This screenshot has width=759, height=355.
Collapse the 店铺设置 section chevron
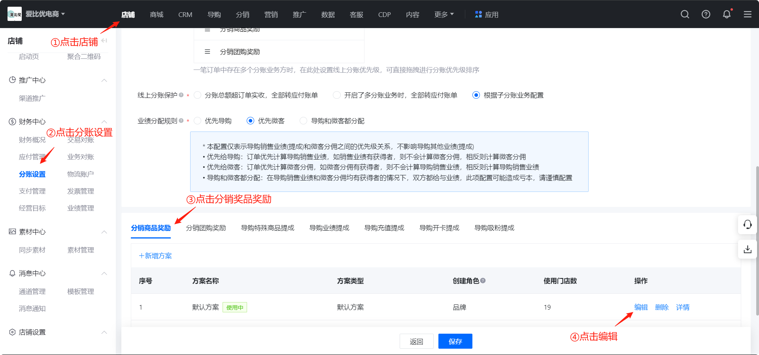(104, 332)
